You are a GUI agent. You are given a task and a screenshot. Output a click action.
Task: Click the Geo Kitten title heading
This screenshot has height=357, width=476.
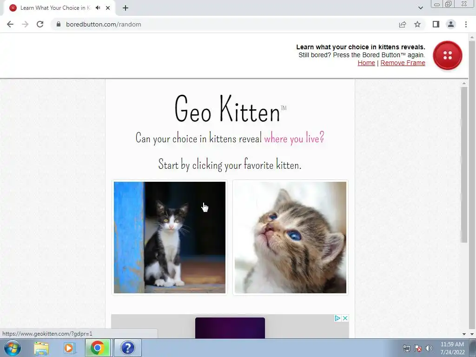tap(230, 109)
